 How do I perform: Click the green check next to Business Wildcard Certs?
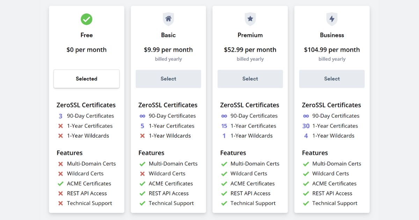tap(306, 174)
